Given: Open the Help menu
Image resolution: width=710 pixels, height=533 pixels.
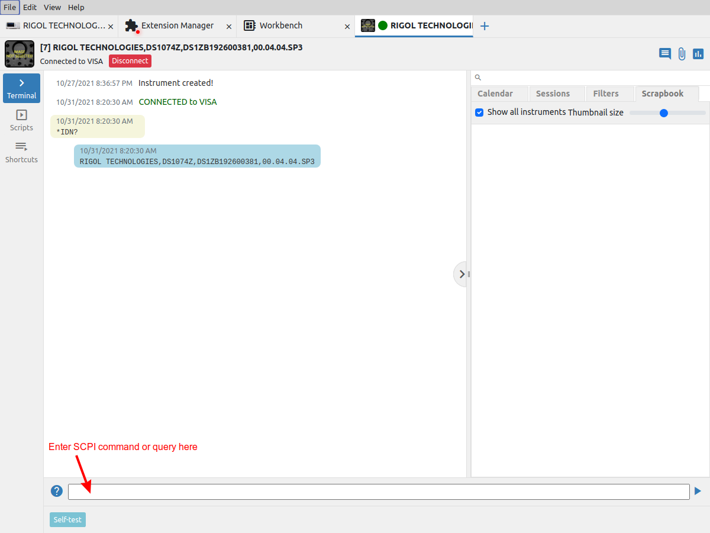Looking at the screenshot, I should [76, 7].
